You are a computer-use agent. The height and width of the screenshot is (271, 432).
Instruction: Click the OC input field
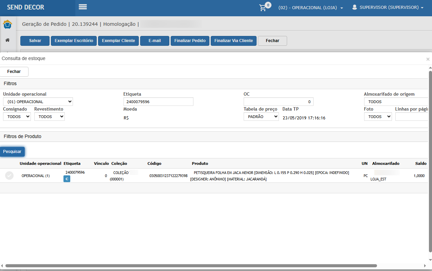(279, 101)
